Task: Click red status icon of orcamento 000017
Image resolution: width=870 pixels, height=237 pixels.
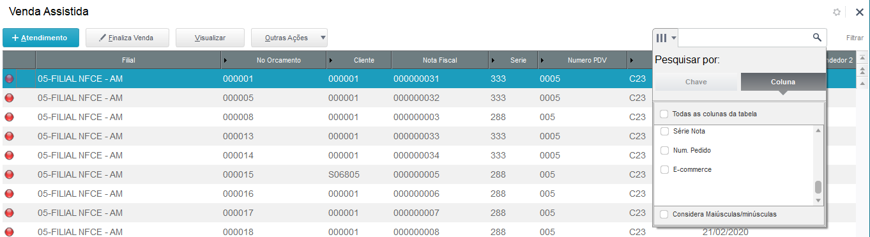Action: coord(10,213)
